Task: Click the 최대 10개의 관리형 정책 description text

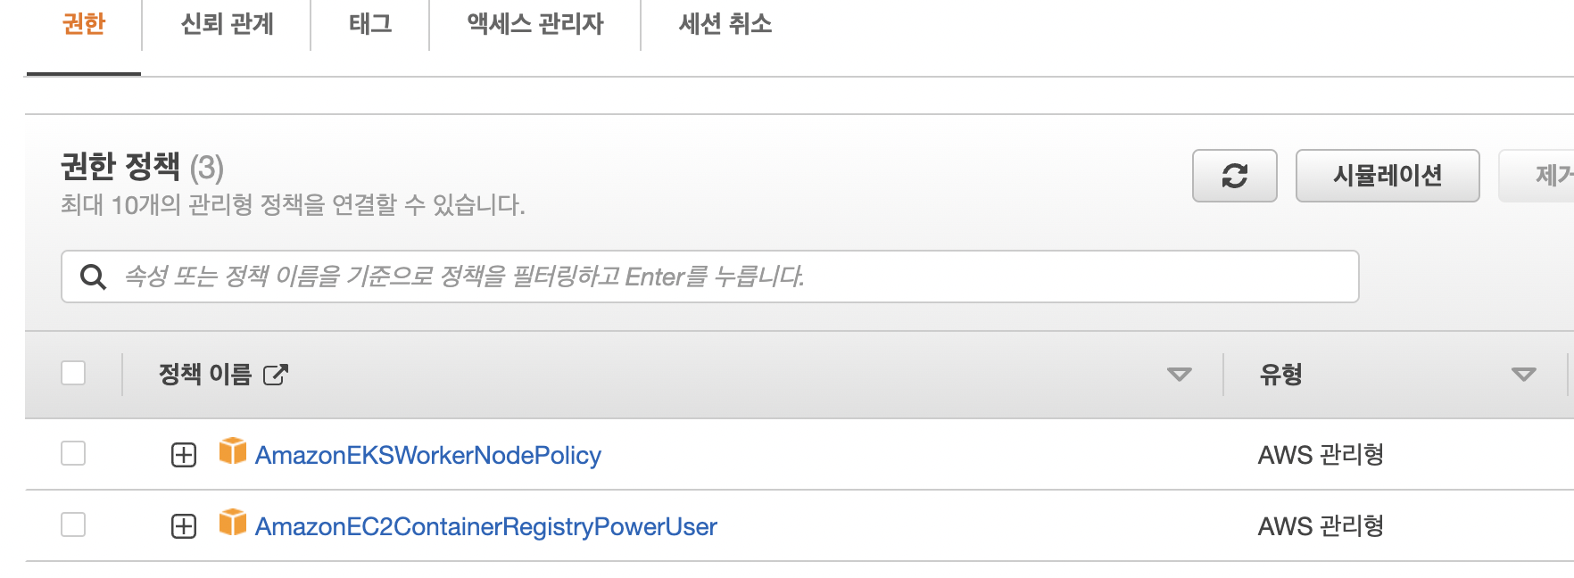Action: (x=293, y=205)
